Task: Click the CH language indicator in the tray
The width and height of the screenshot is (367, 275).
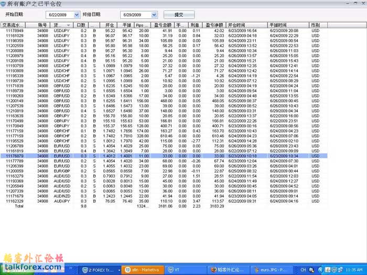Action: click(x=303, y=270)
